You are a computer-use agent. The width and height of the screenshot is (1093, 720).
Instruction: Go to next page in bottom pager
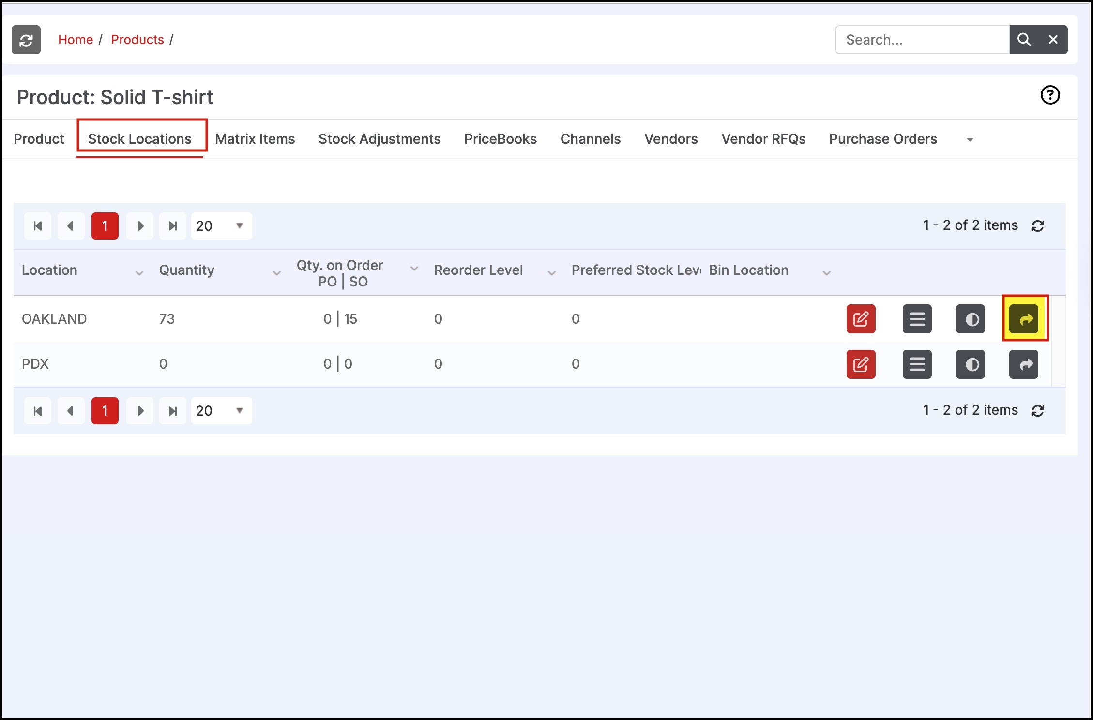pyautogui.click(x=140, y=411)
